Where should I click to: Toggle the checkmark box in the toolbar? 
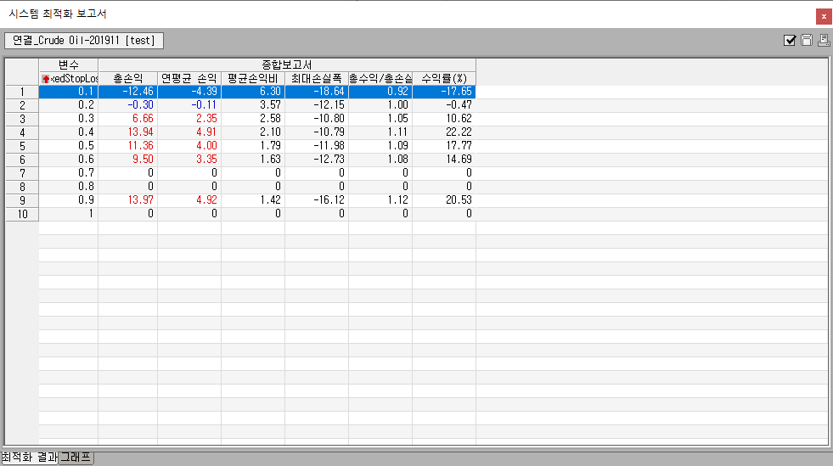click(790, 41)
